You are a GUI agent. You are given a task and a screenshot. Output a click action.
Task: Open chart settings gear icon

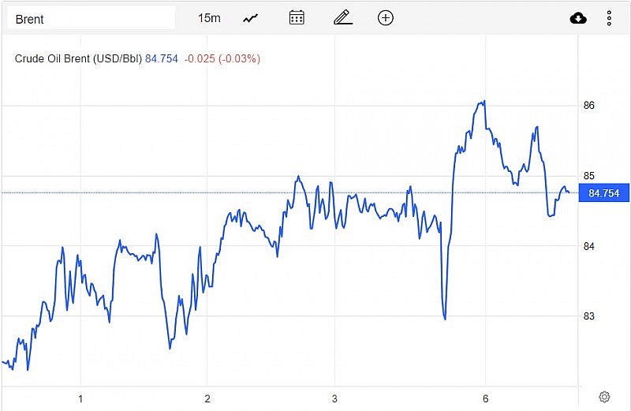(x=604, y=397)
